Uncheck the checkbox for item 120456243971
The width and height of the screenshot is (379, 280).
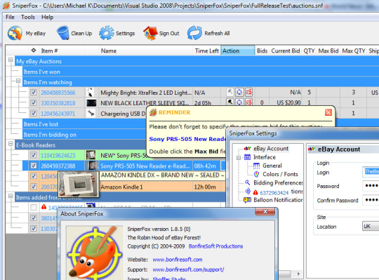pyautogui.click(x=34, y=113)
